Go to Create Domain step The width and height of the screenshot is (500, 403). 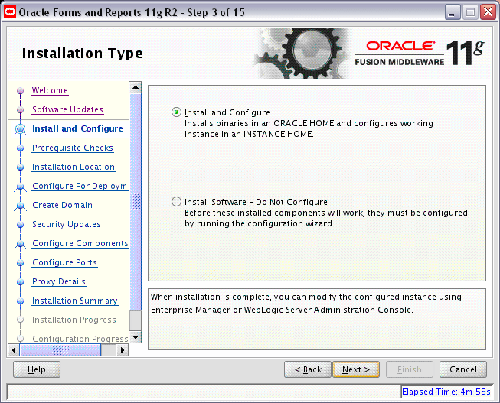(63, 205)
